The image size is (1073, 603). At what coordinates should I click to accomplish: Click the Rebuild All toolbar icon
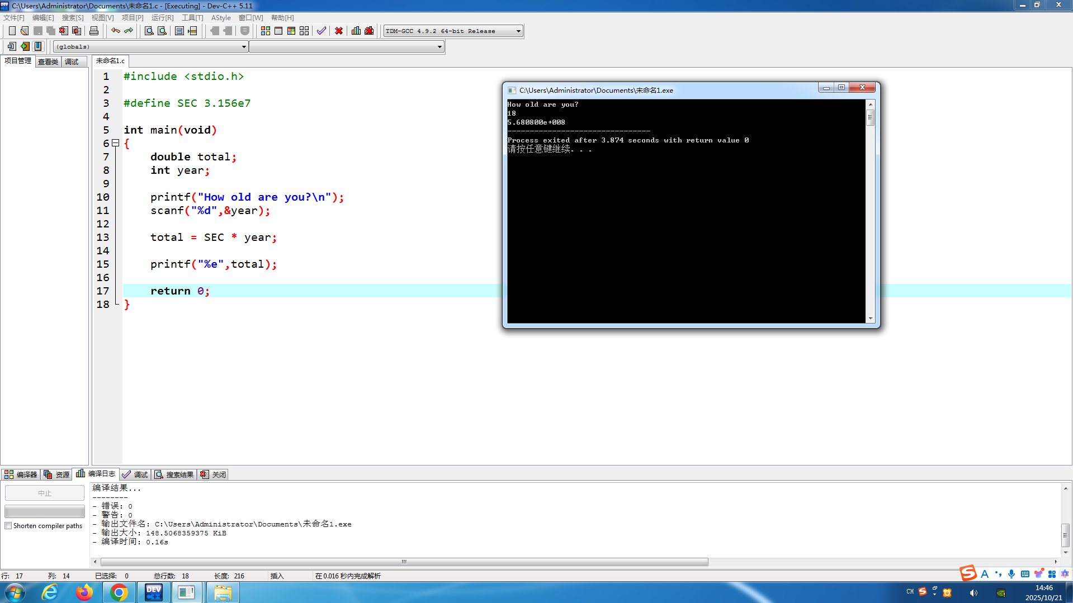click(x=304, y=31)
